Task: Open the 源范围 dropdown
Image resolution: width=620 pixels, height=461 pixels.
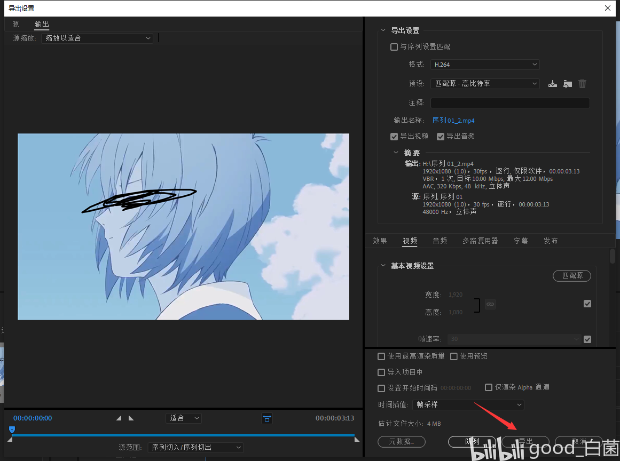Action: pyautogui.click(x=195, y=447)
